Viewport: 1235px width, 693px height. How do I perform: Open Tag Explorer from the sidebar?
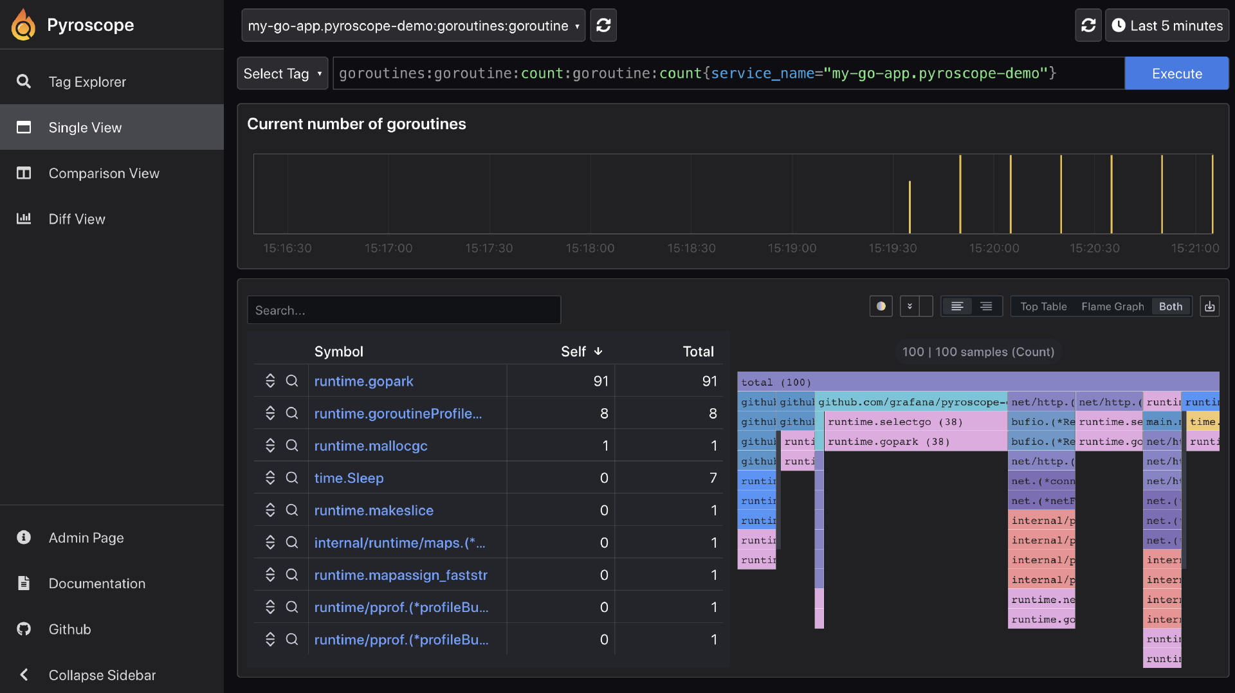click(x=87, y=82)
